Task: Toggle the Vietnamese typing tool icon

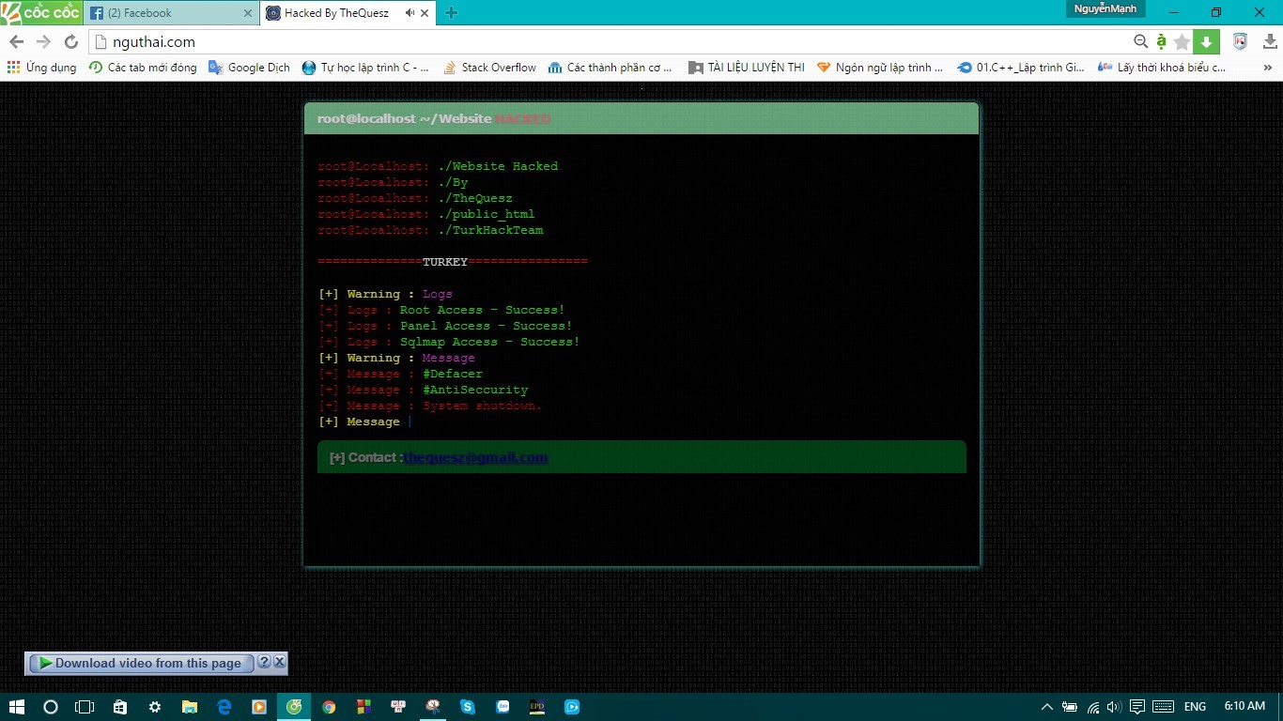Action: pyautogui.click(x=1162, y=41)
